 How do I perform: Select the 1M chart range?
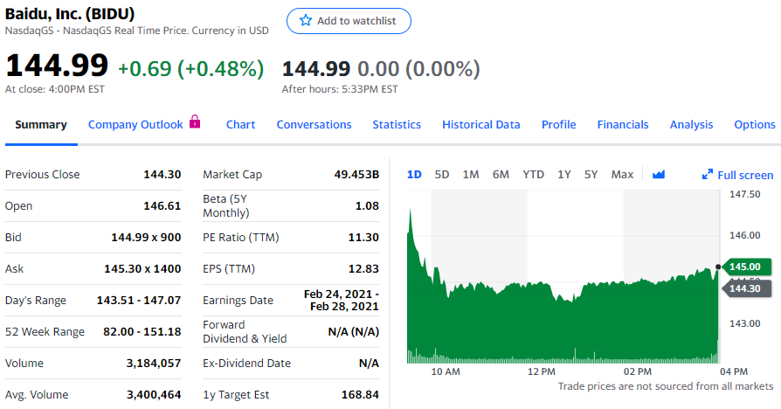click(x=471, y=175)
